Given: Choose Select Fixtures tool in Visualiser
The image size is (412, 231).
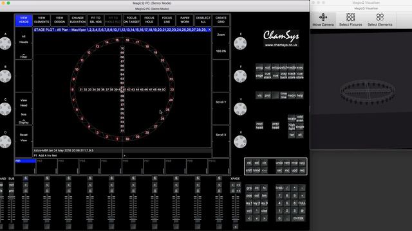Looking at the screenshot, I should [350, 20].
